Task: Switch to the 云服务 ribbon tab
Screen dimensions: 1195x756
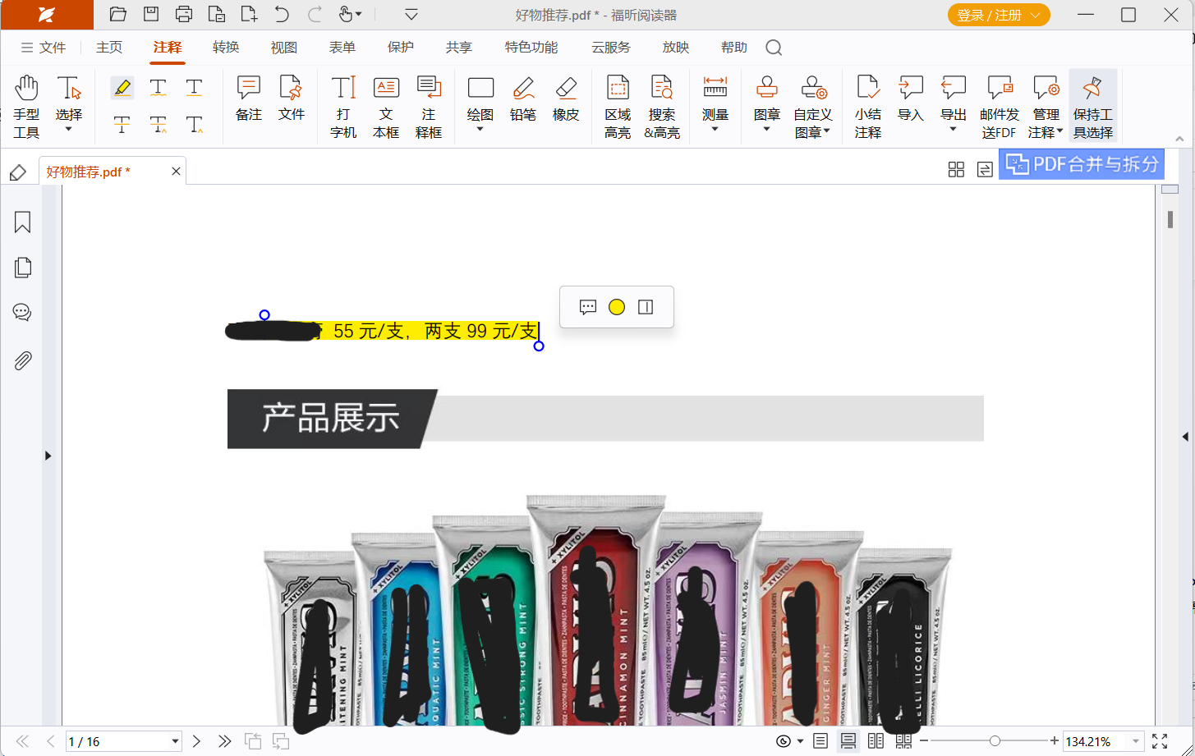Action: [611, 48]
